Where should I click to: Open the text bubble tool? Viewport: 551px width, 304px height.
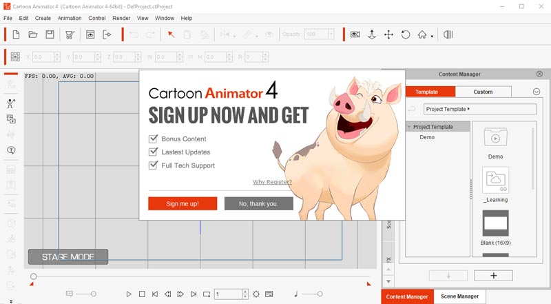11,150
